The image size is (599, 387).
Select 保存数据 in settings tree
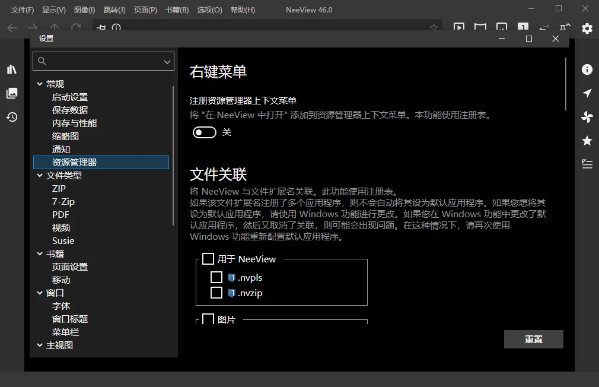pyautogui.click(x=70, y=110)
